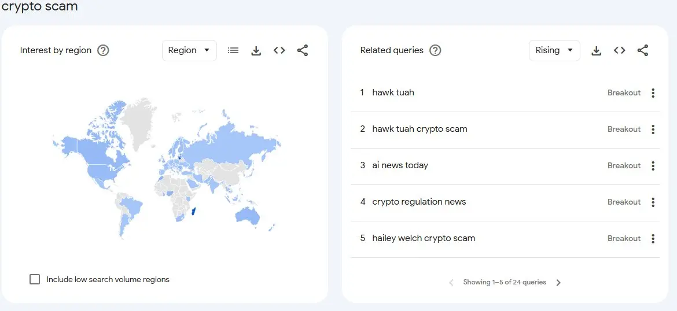
Task: Switch region map to list view
Action: click(233, 50)
